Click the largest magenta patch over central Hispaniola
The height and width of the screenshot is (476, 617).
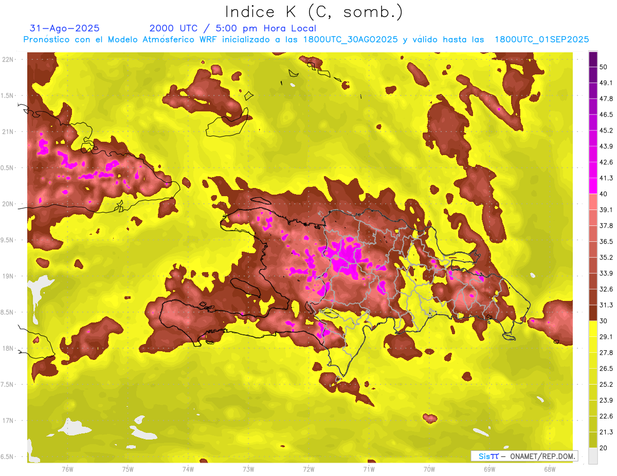(x=347, y=258)
